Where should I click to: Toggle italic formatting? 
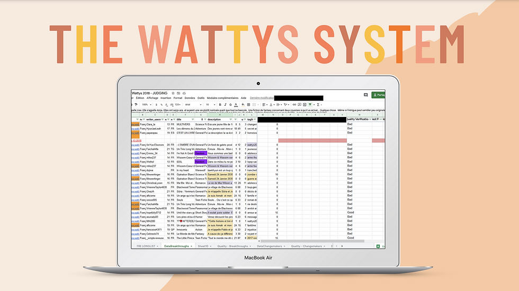[226, 105]
